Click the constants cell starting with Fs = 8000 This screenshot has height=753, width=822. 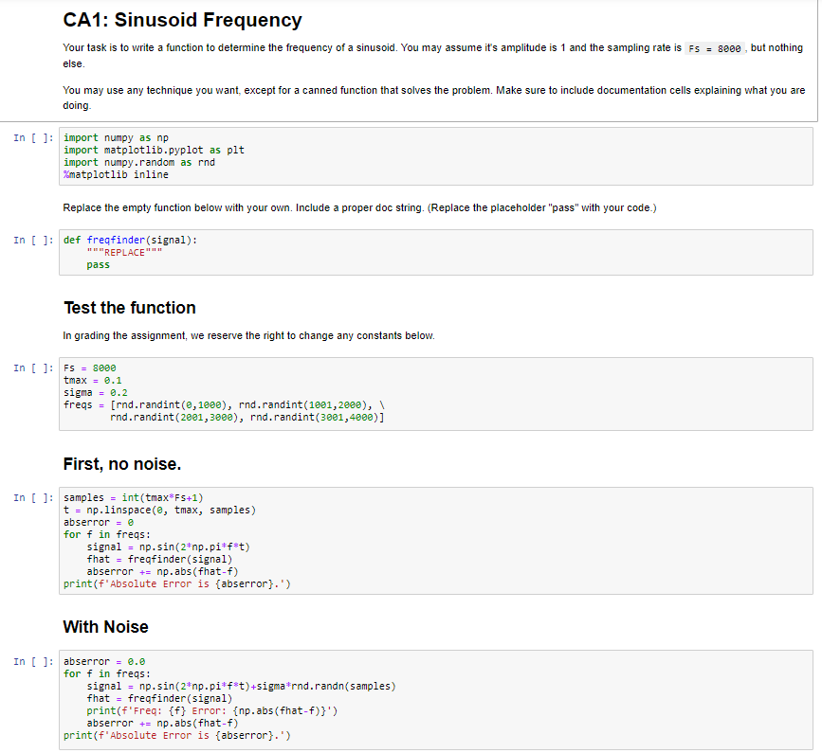point(435,394)
